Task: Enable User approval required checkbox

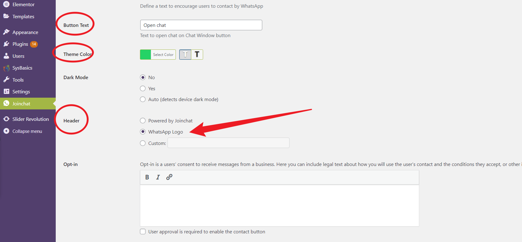Action: tap(143, 231)
